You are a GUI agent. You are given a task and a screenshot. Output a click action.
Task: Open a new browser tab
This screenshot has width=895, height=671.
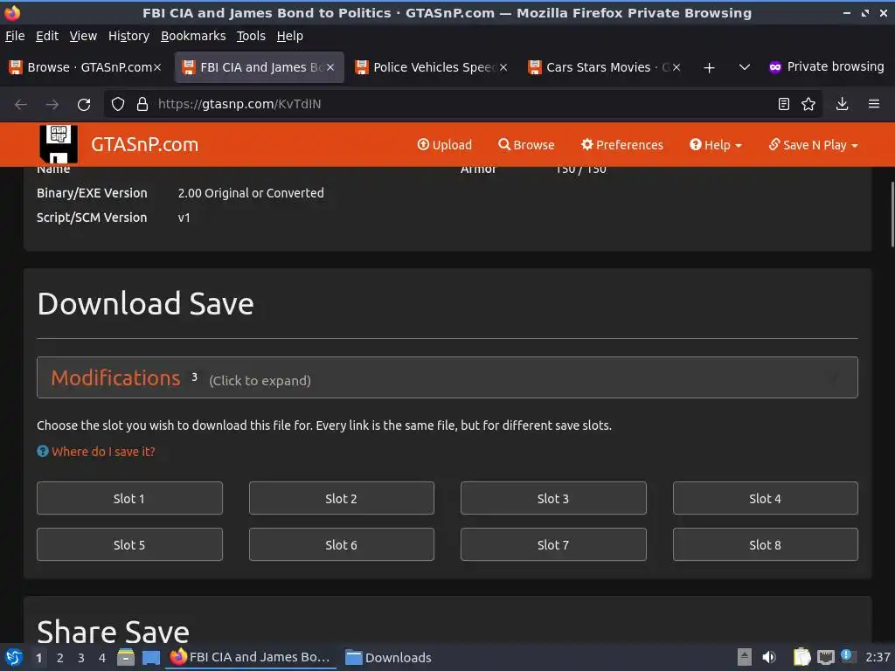tap(709, 68)
